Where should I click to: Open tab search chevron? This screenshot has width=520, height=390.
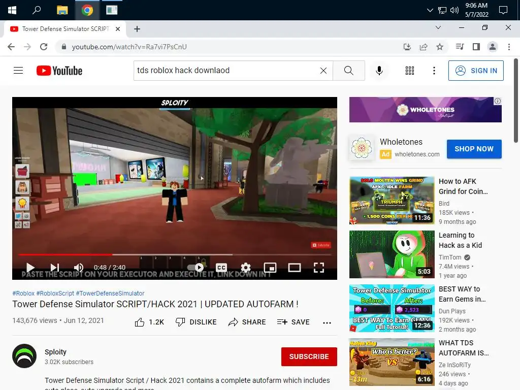coord(438,27)
